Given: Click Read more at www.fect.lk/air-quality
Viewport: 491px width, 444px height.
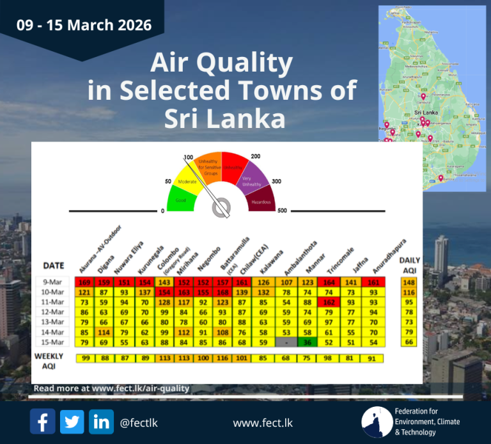Looking at the screenshot, I should click(x=111, y=388).
